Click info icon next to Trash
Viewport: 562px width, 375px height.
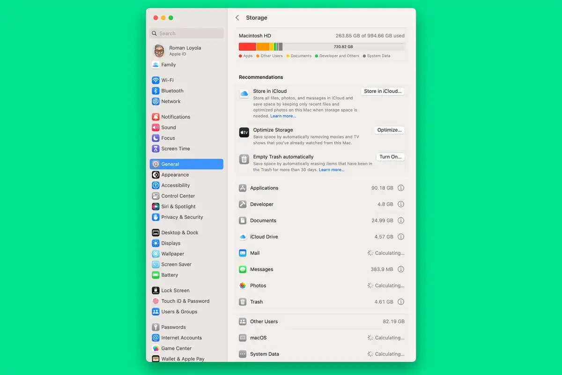pos(401,302)
